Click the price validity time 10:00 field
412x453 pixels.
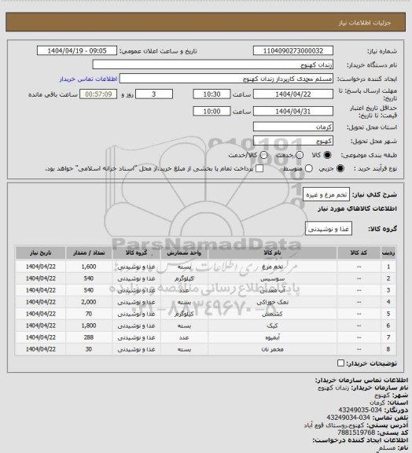click(x=212, y=111)
